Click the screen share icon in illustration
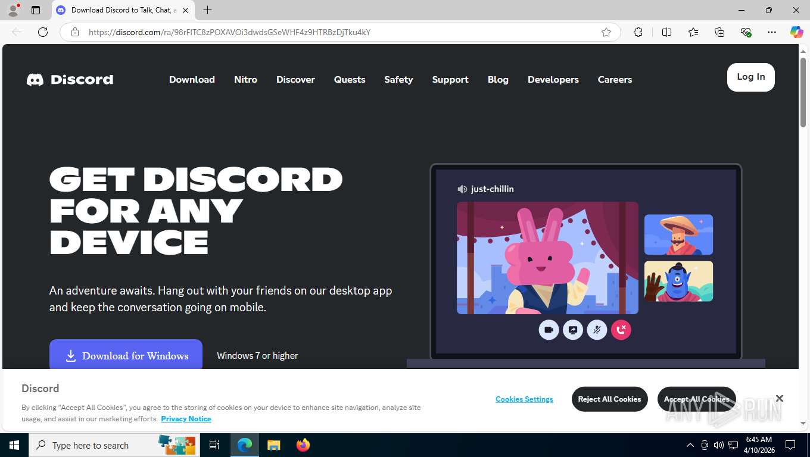The image size is (810, 457). tap(573, 330)
